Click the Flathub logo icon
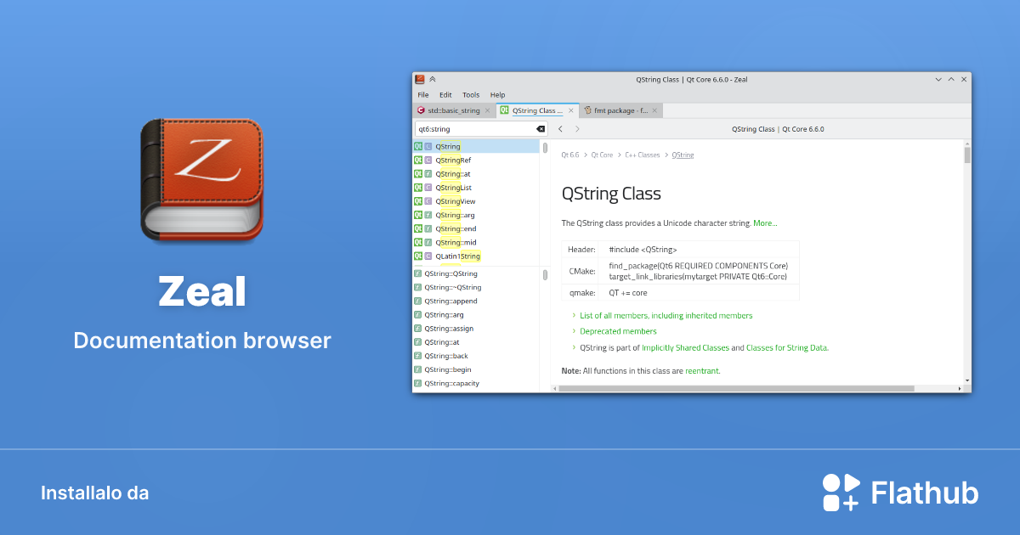 click(x=841, y=493)
